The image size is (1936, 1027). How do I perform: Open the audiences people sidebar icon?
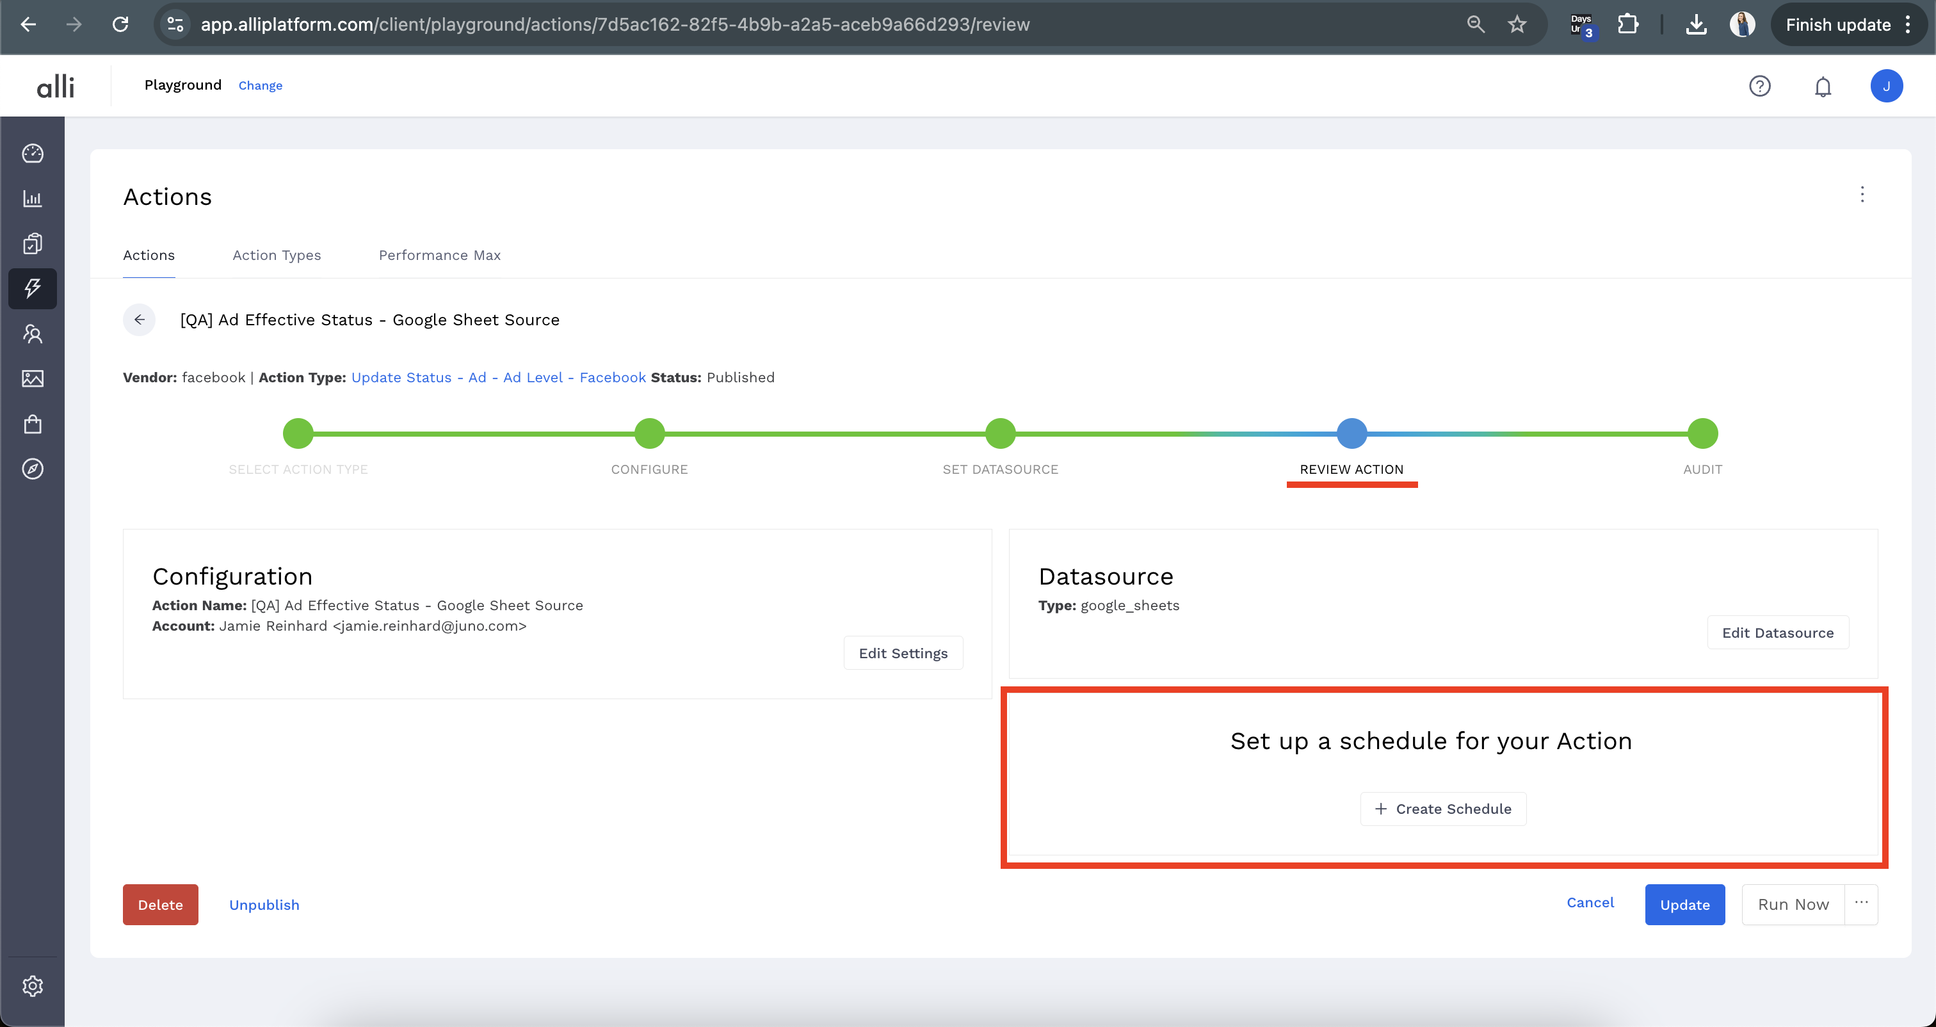pos(32,334)
